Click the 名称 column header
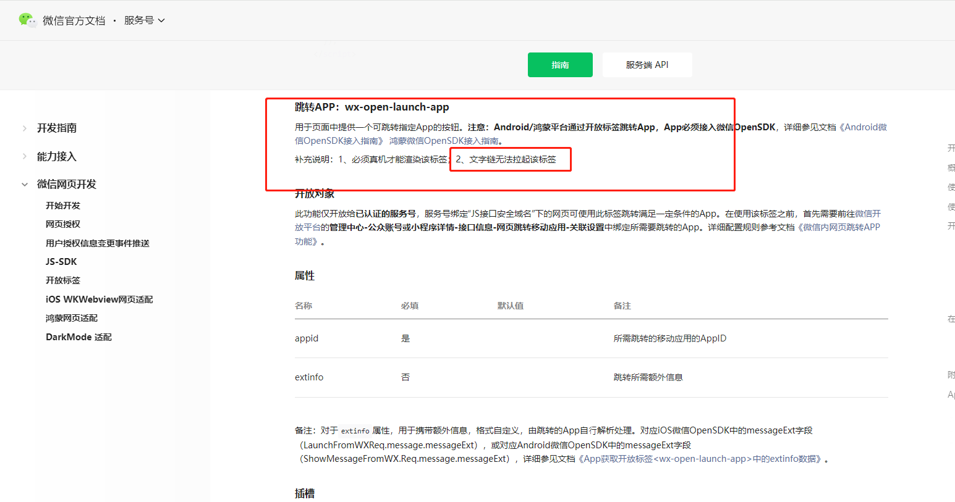Image resolution: width=955 pixels, height=502 pixels. click(303, 306)
